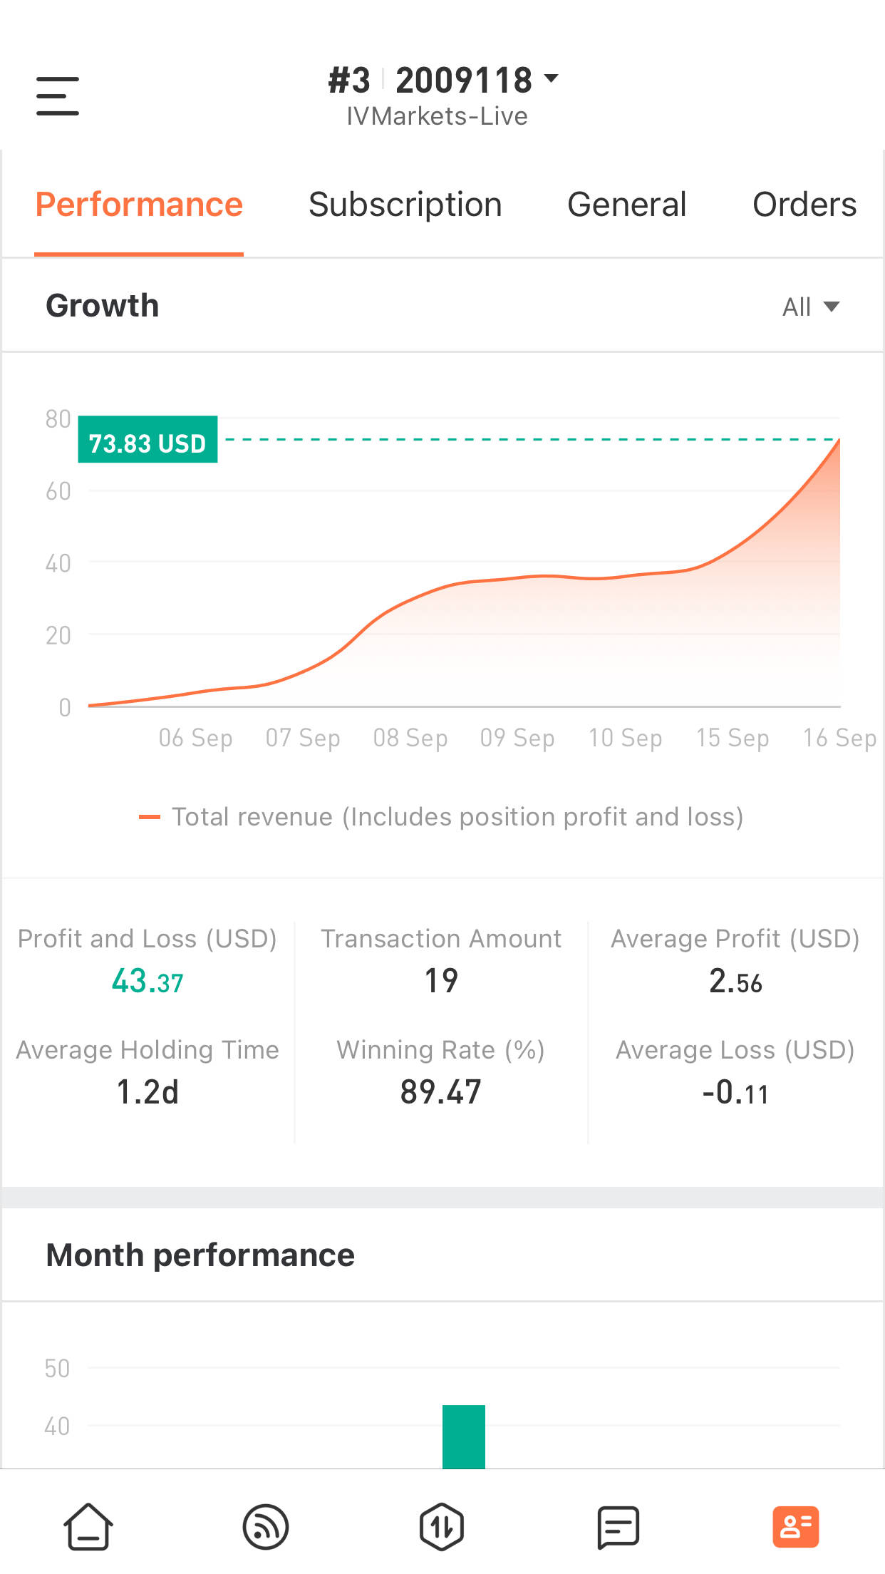The height and width of the screenshot is (1574, 885).
Task: Toggle the Total revenue legend item
Action: click(441, 817)
